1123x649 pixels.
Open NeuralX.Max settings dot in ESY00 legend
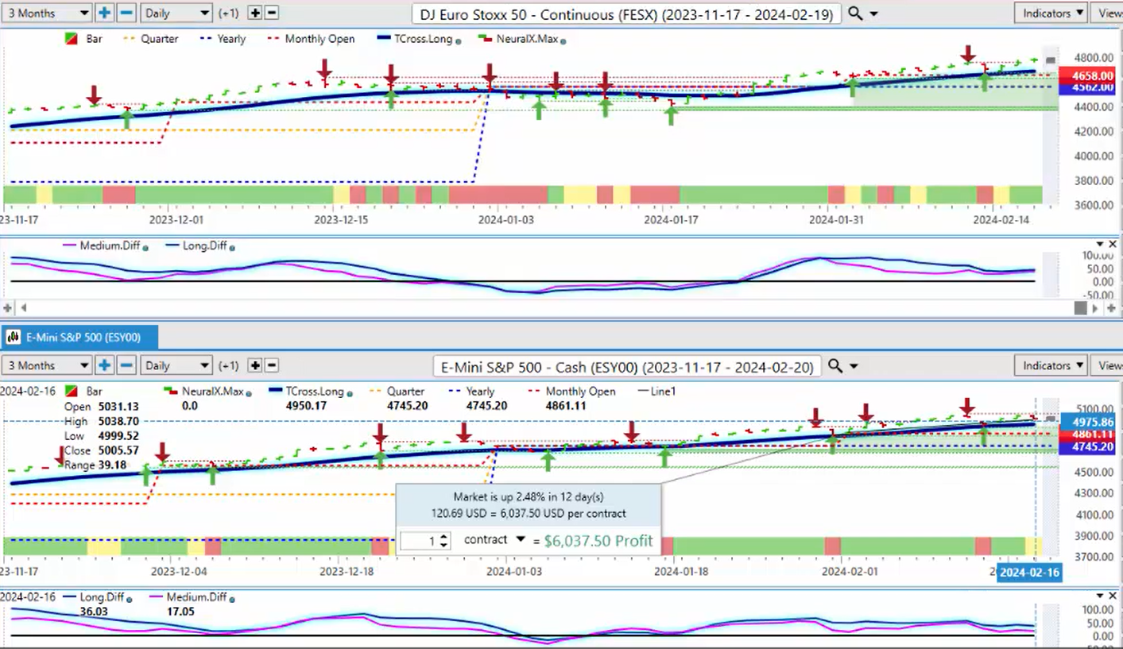(x=248, y=392)
